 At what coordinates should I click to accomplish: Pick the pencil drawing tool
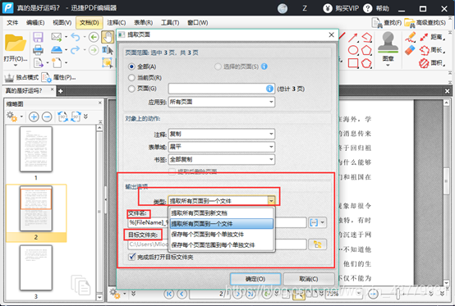click(411, 37)
